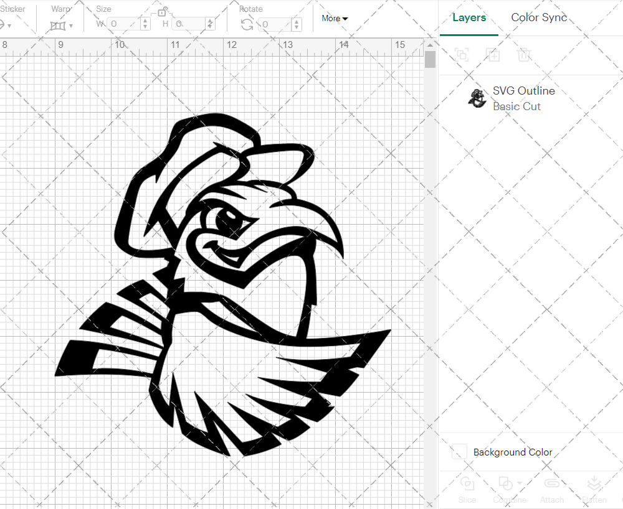Select the Flatten tool
The height and width of the screenshot is (509, 623).
coord(594,483)
